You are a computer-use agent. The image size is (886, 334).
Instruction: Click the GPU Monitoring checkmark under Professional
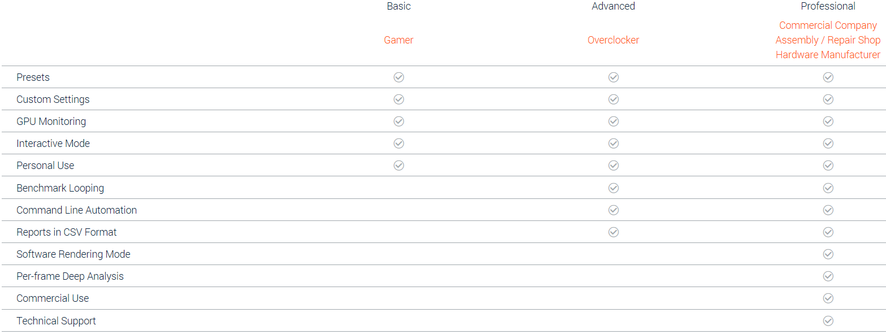[x=828, y=122]
